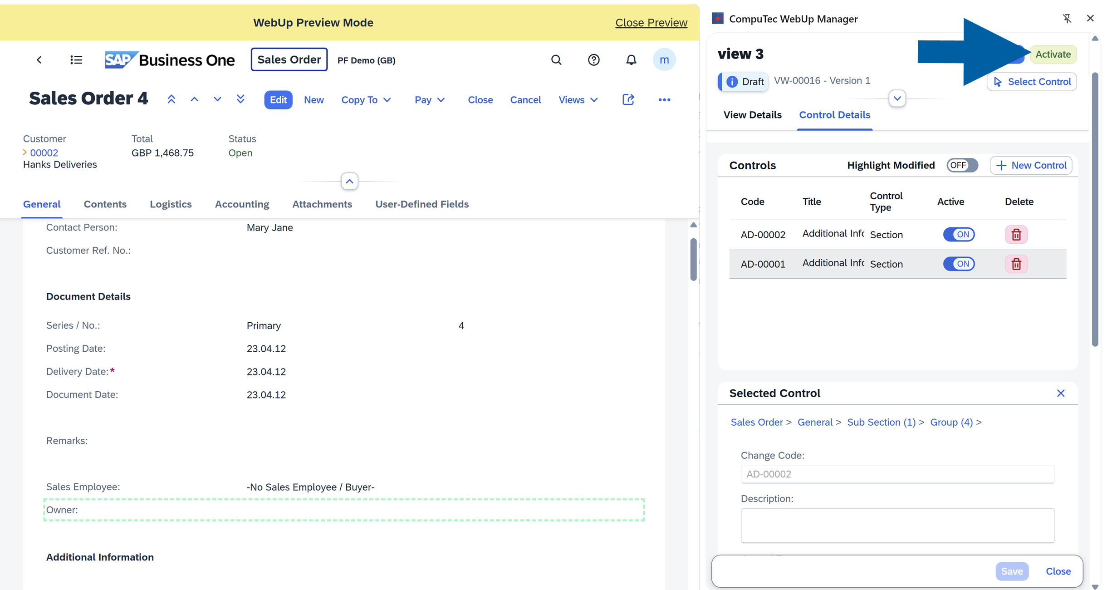This screenshot has height=590, width=1107.
Task: Click the Group (4) breadcrumb
Action: [951, 422]
